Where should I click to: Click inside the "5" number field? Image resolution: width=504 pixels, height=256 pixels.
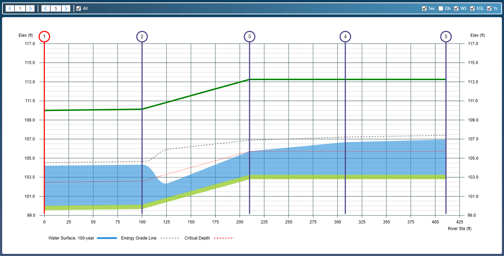click(x=56, y=8)
